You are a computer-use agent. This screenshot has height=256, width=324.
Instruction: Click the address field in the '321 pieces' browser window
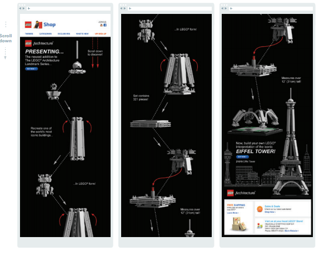170,8
